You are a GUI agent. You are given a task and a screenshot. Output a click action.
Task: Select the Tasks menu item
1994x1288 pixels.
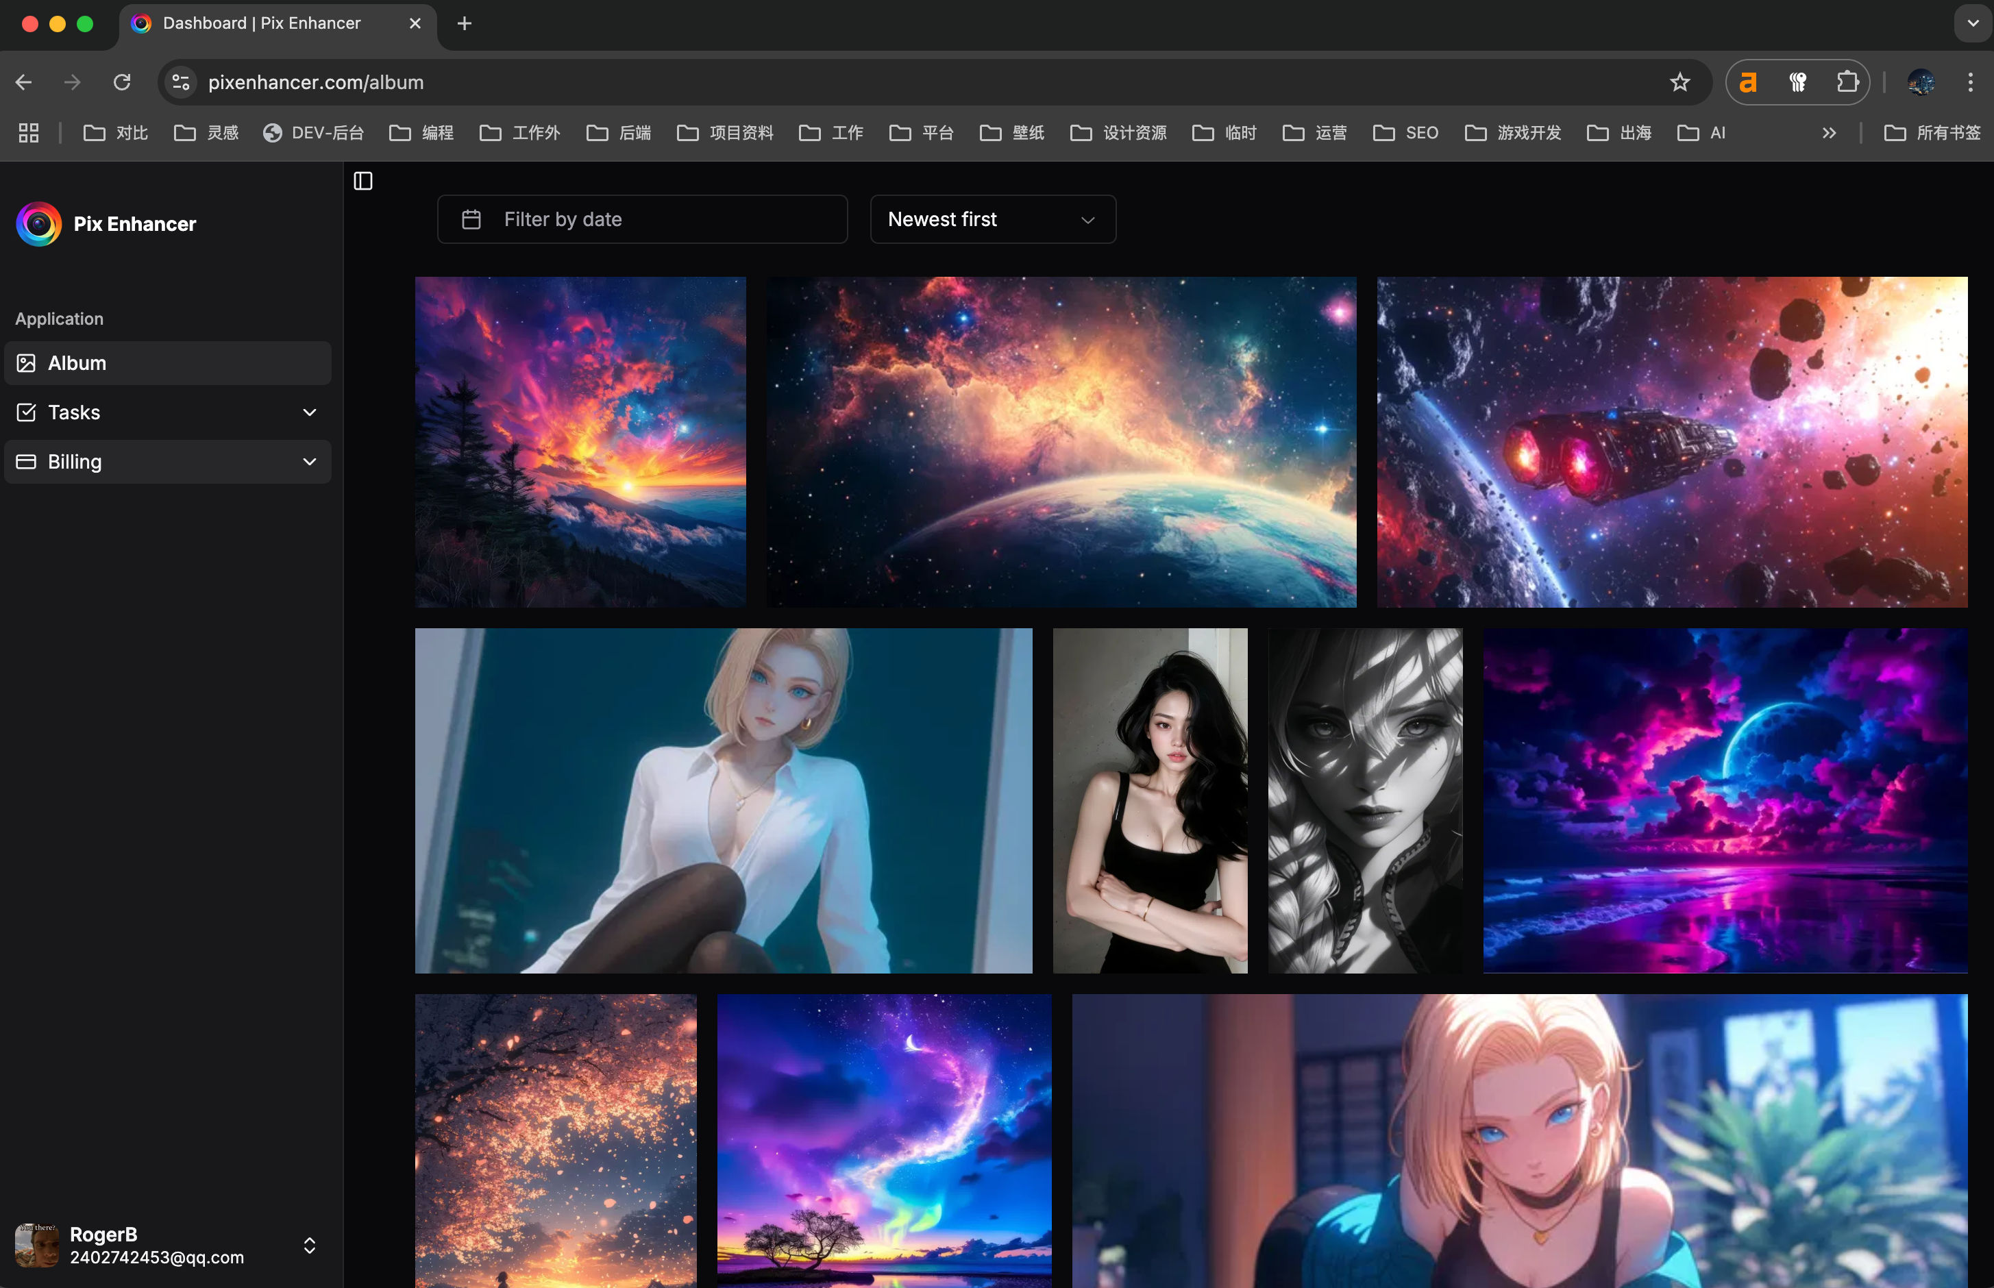point(167,412)
